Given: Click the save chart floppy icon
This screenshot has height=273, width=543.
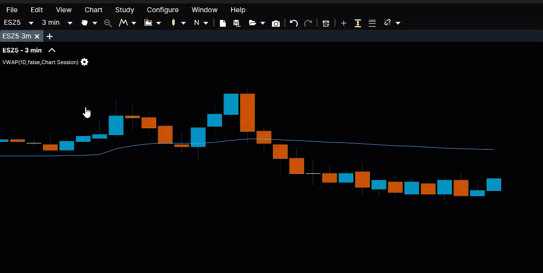Looking at the screenshot, I should point(236,23).
